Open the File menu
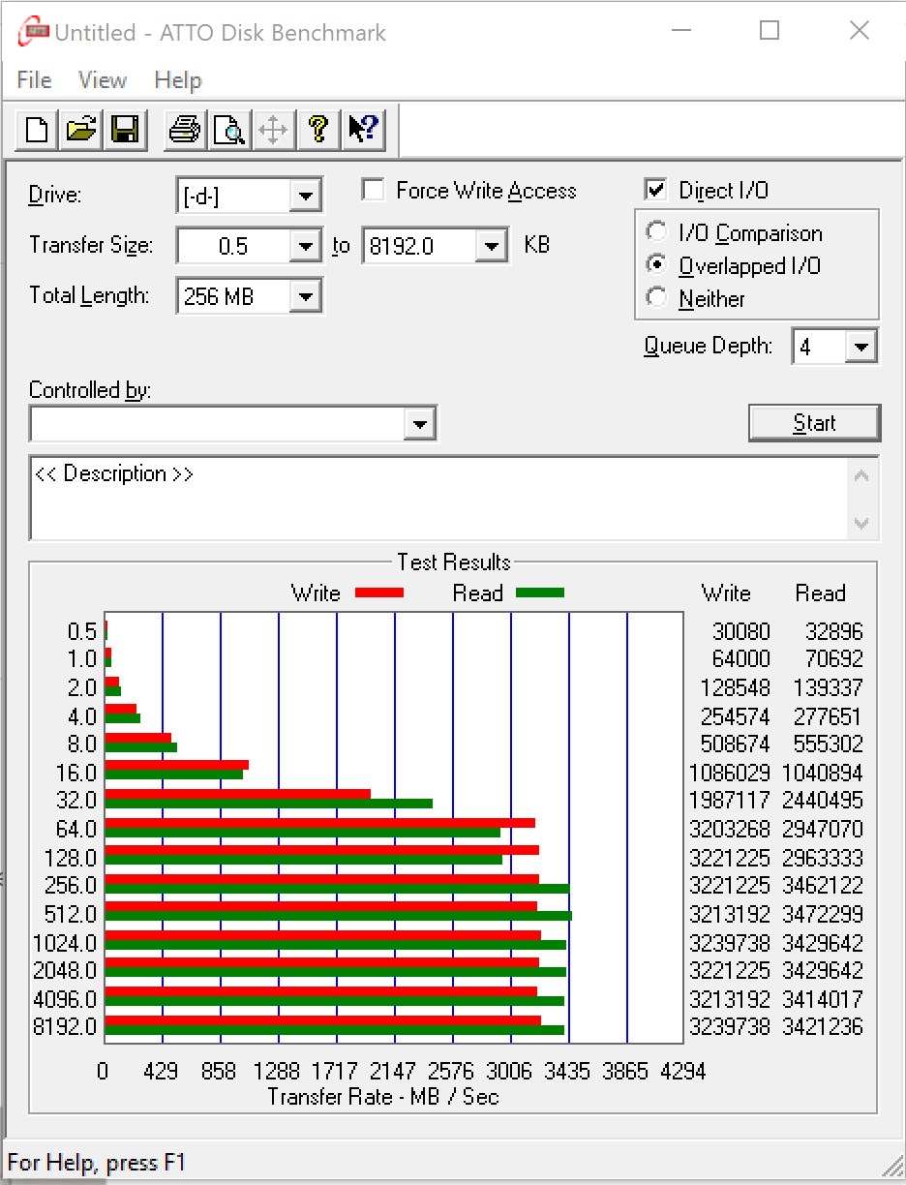Viewport: 906px width, 1185px height. 34,79
